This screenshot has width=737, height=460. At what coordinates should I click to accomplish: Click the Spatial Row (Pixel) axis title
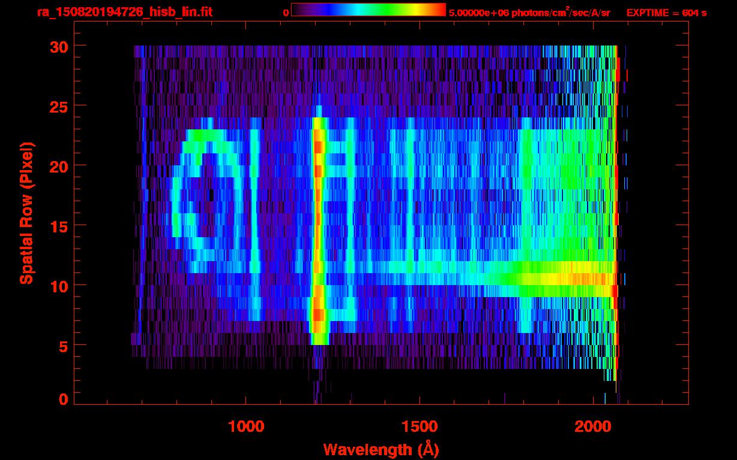click(x=26, y=213)
